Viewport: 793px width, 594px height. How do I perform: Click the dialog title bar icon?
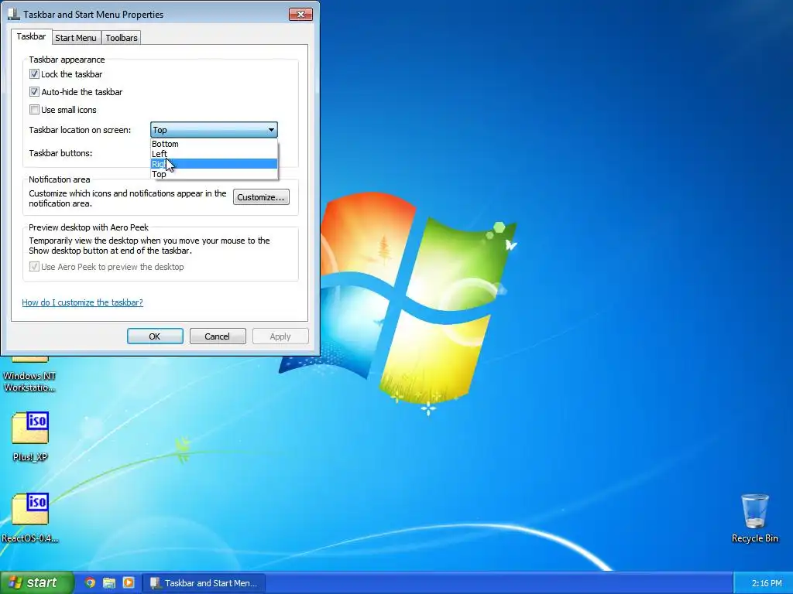tap(14, 14)
